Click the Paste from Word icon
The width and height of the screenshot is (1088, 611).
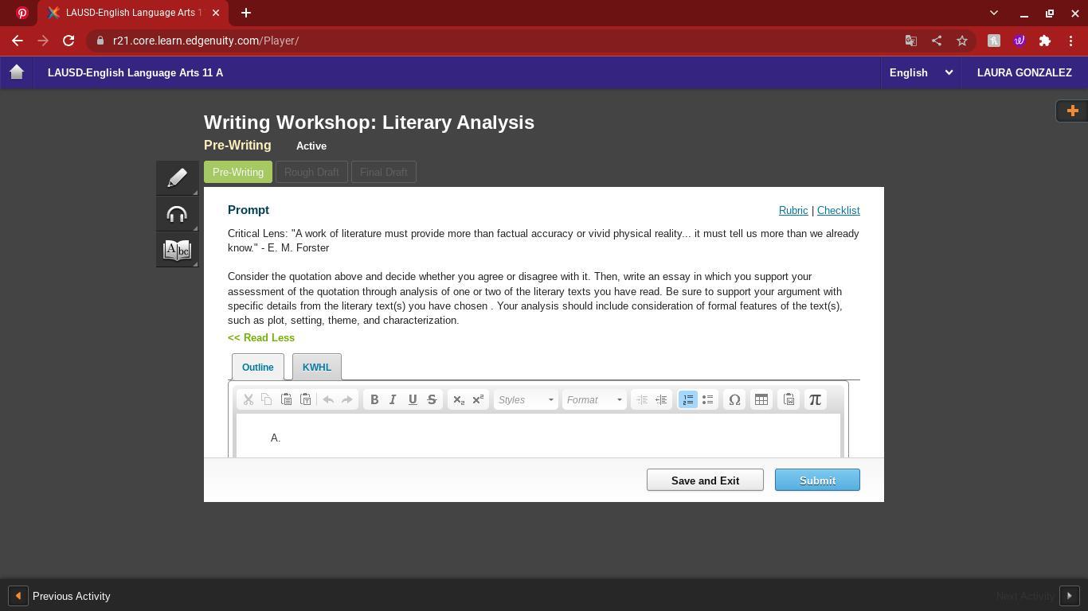(789, 399)
